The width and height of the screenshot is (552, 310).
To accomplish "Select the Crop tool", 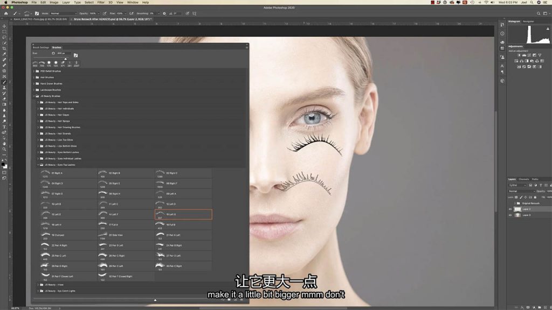I will click(4, 48).
